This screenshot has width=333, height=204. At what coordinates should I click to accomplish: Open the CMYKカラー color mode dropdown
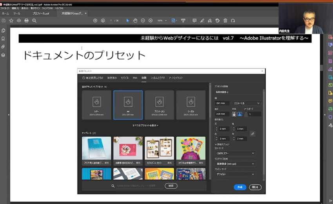tap(235, 153)
